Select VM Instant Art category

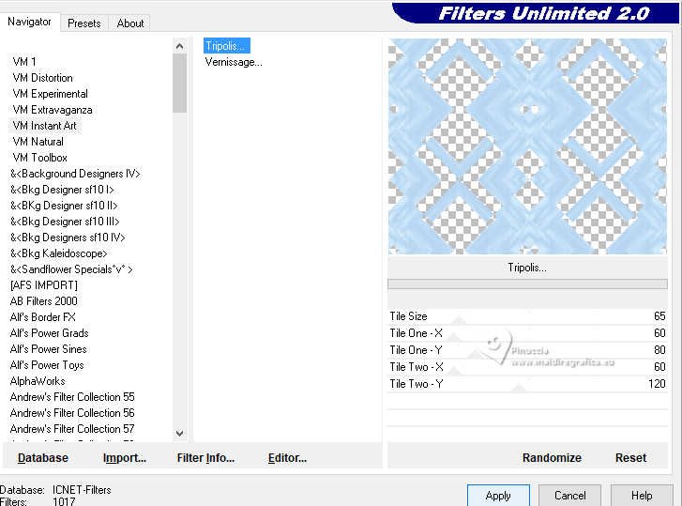pos(44,126)
